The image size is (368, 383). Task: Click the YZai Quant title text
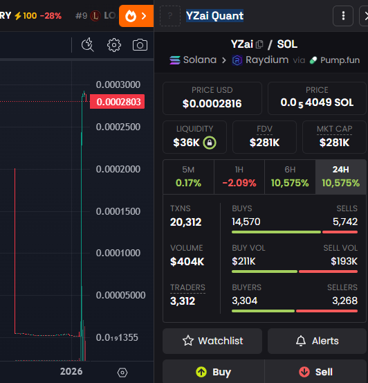(214, 16)
